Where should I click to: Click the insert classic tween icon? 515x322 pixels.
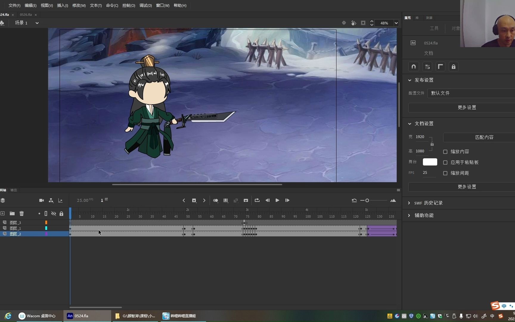click(246, 200)
